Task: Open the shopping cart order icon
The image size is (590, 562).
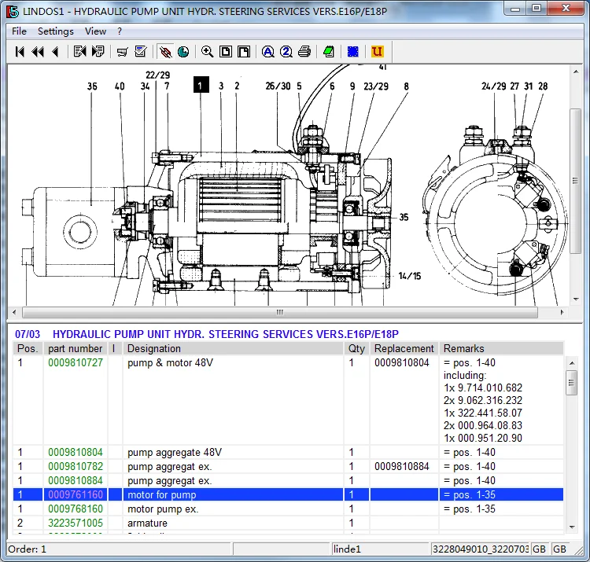Action: point(123,52)
